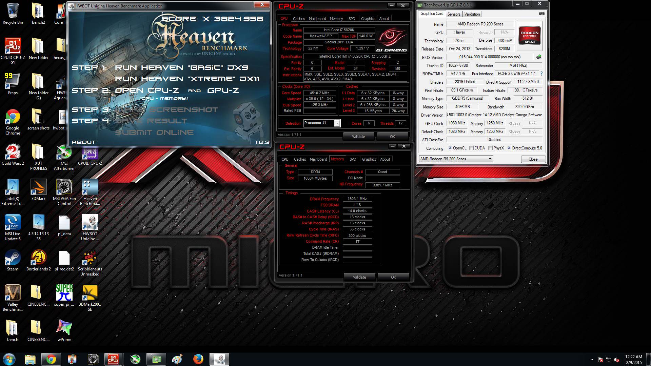Click Validate button in upper CPU-Z window
The height and width of the screenshot is (366, 651).
[x=358, y=137]
